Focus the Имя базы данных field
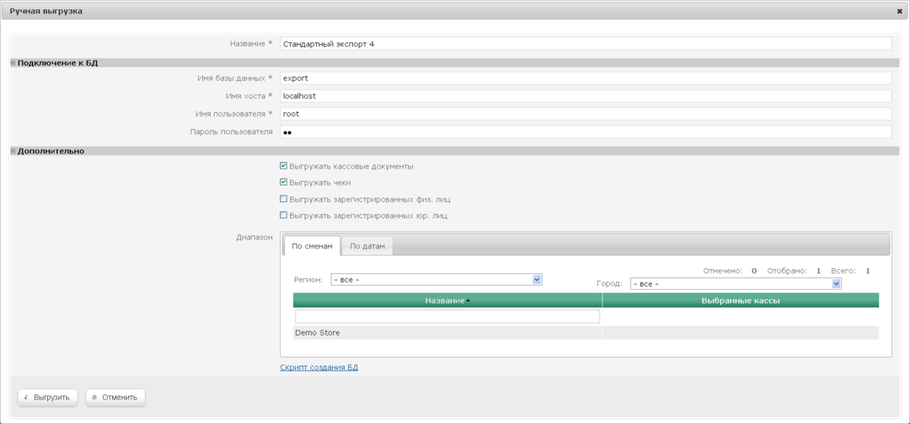 tap(585, 78)
